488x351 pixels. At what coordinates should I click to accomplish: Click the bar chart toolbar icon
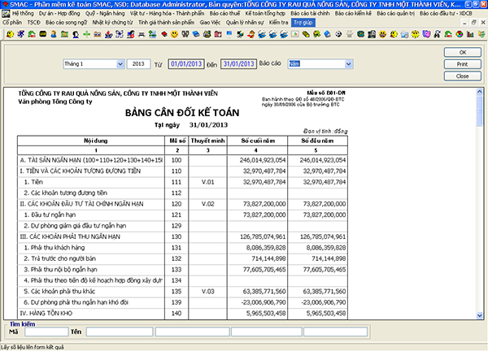coord(470,34)
